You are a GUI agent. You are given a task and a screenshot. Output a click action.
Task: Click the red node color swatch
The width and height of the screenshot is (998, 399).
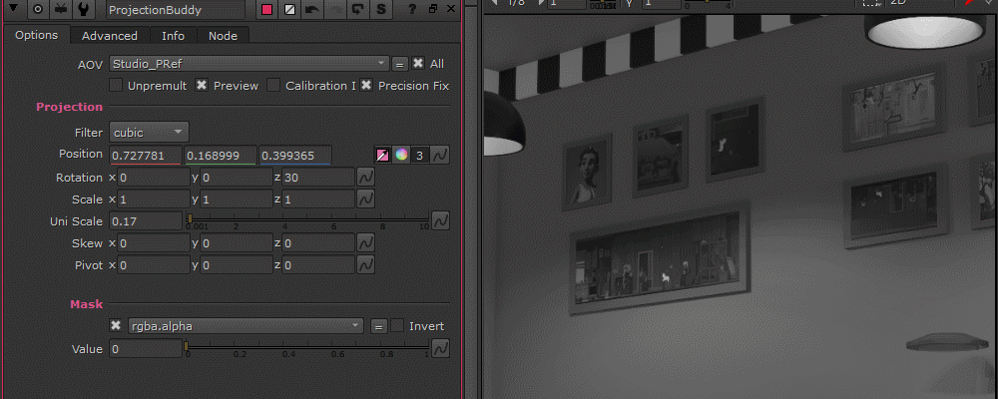pos(267,10)
